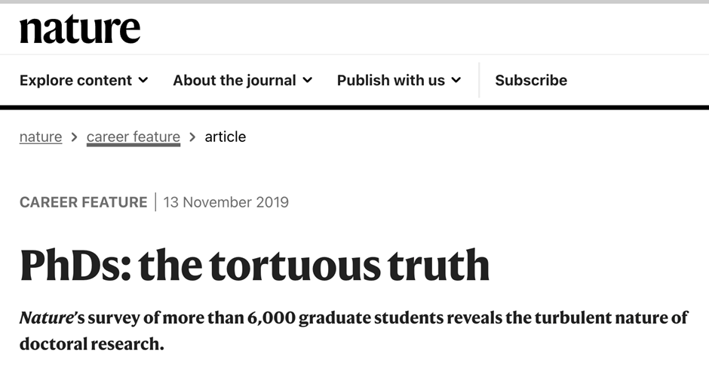Screen dimensions: 709x372
Task: Select the CAREER FEATURE category label
Action: (83, 201)
